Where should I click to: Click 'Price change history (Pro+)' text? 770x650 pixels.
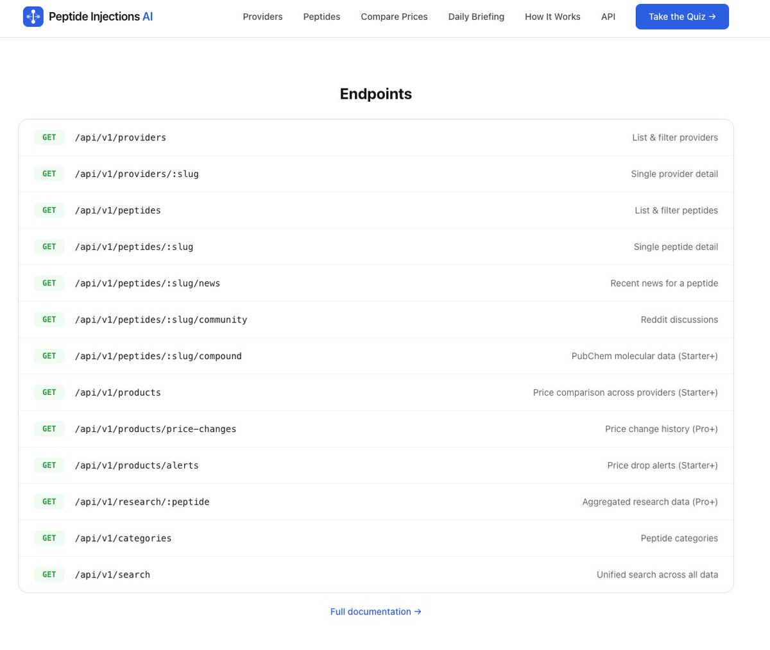662,429
